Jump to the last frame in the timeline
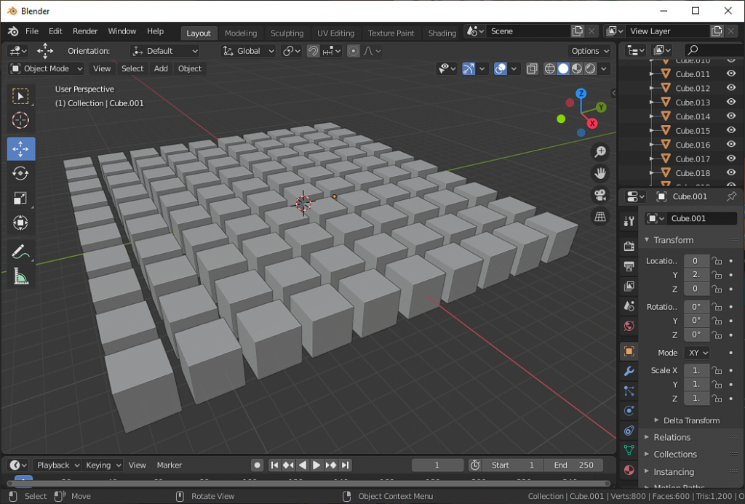This screenshot has height=504, width=745. (x=346, y=465)
